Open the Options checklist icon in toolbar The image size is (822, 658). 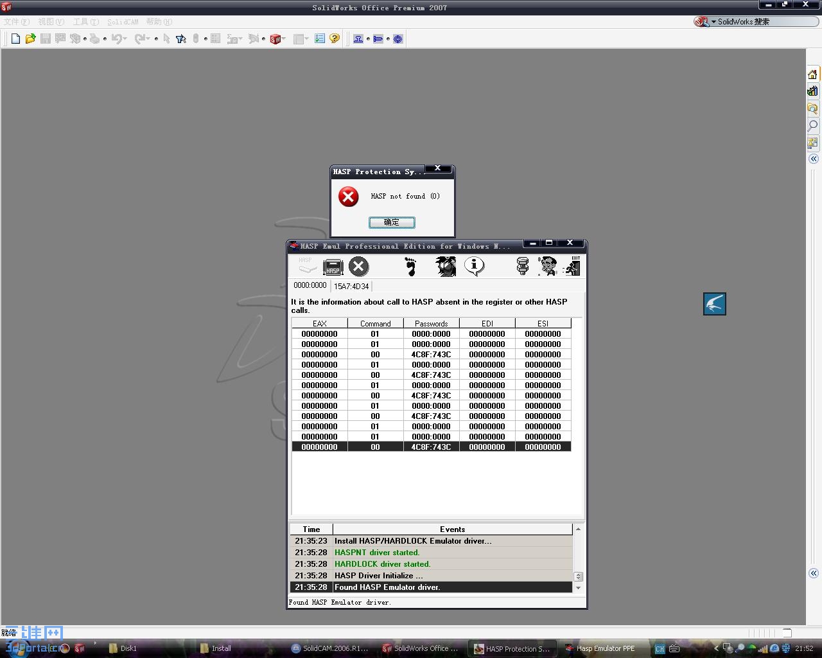320,39
